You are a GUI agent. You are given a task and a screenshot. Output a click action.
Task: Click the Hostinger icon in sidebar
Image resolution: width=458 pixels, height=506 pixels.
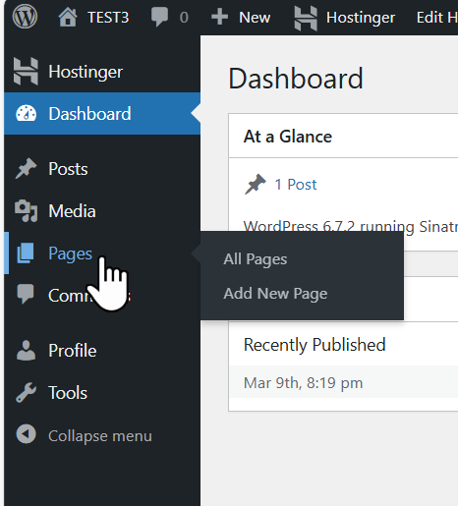pyautogui.click(x=26, y=71)
